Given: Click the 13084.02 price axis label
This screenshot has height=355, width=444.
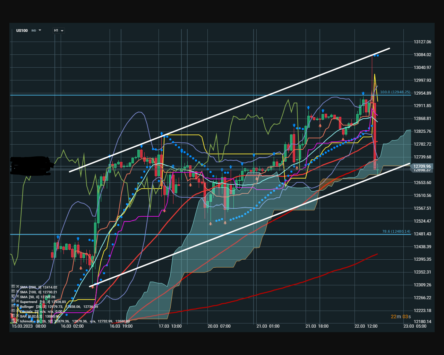Looking at the screenshot, I should [x=422, y=55].
